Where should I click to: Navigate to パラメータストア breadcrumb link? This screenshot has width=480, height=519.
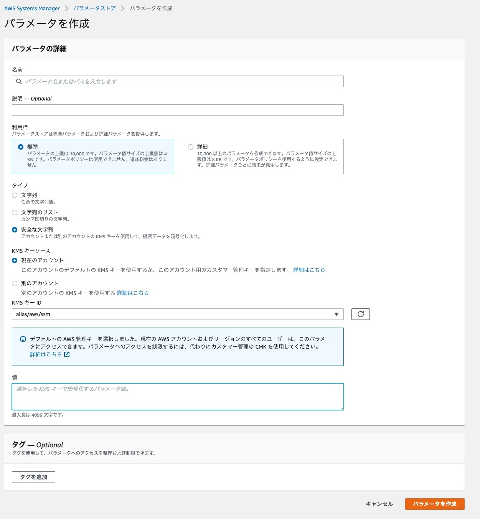[94, 8]
